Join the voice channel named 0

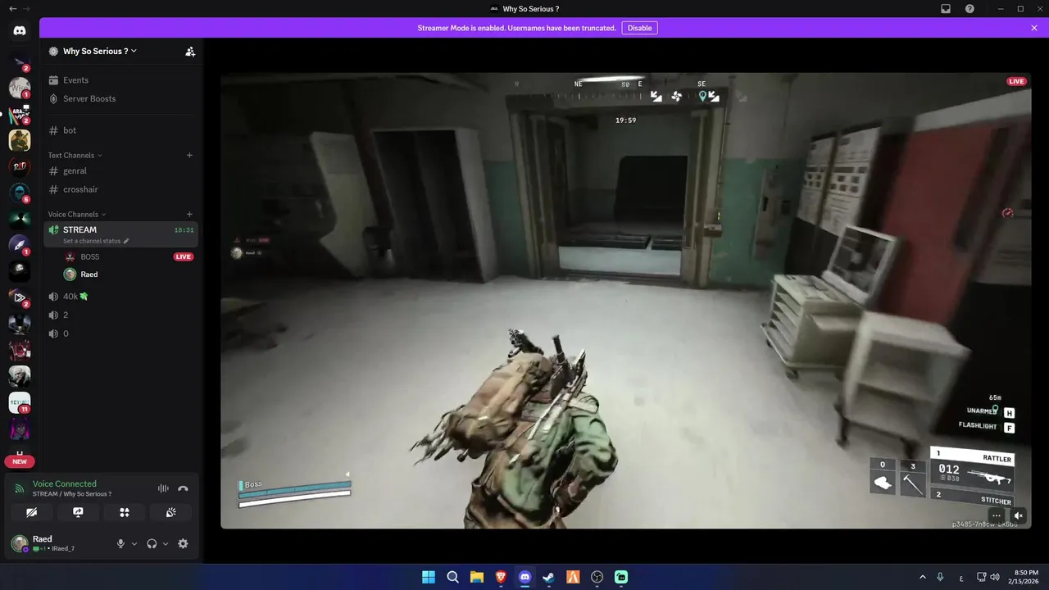[x=121, y=334]
